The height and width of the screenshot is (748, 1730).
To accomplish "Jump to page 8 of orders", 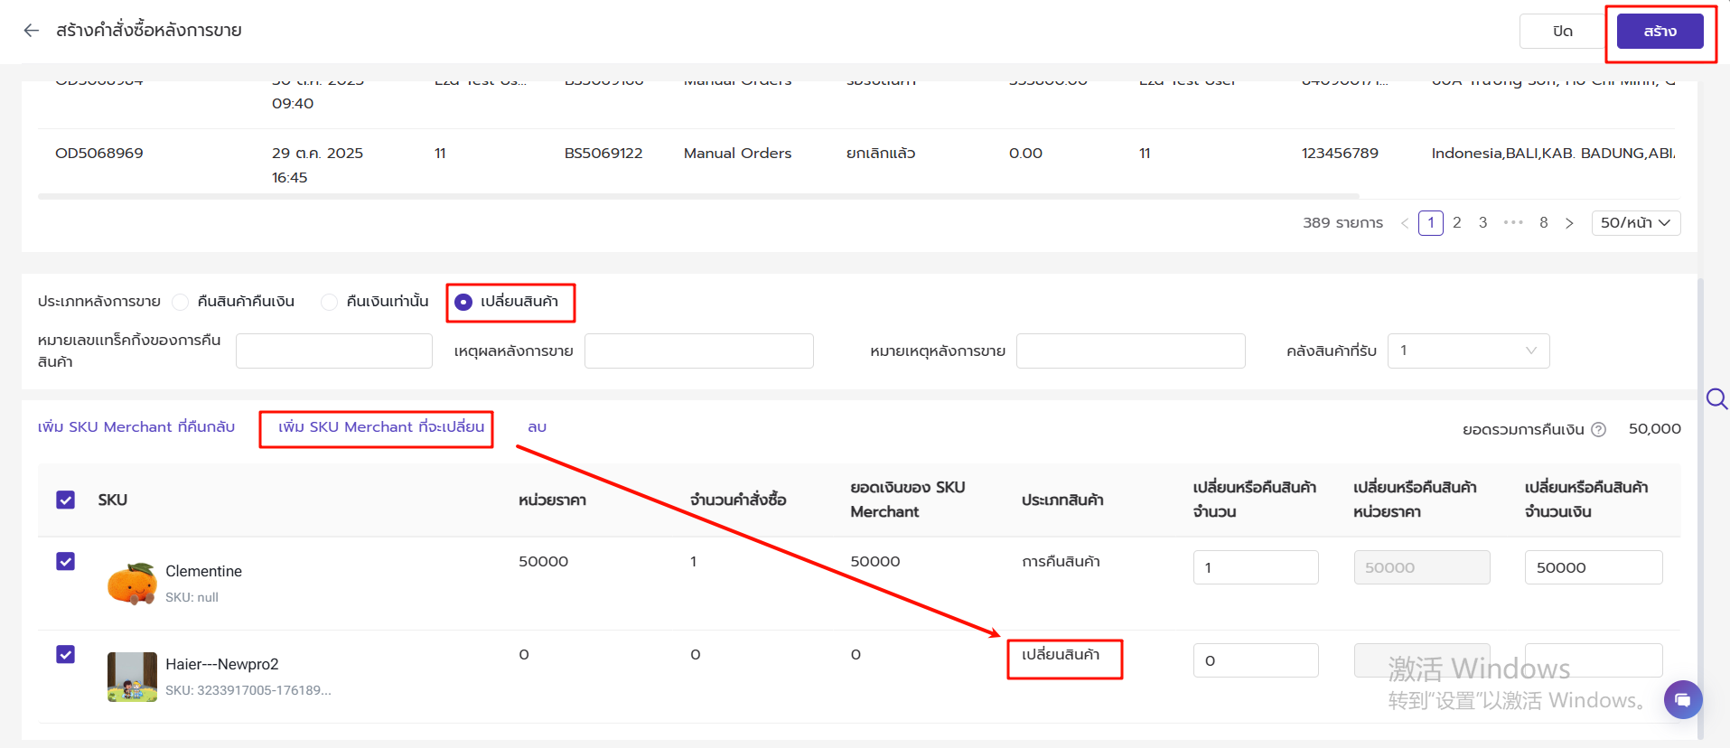I will 1544,223.
